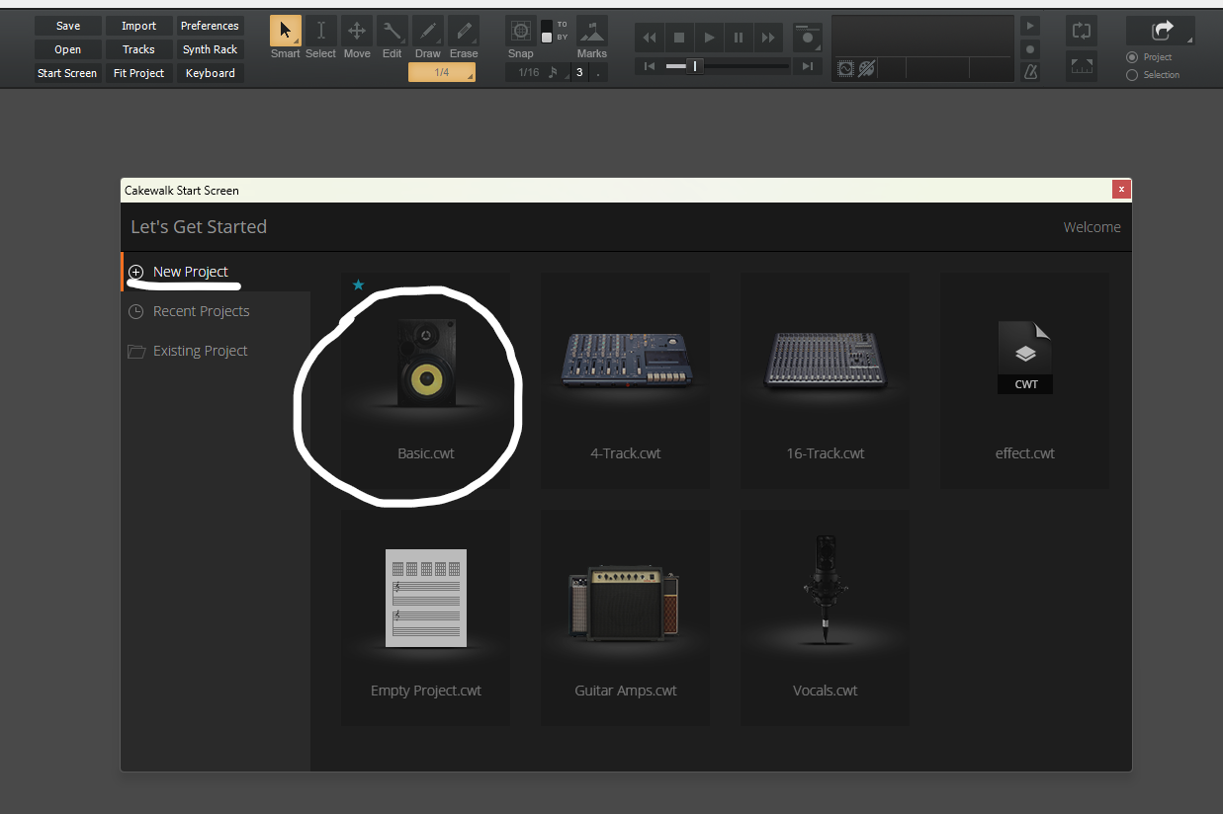Click the Welcome text in the header
This screenshot has width=1223, height=814.
1092,227
